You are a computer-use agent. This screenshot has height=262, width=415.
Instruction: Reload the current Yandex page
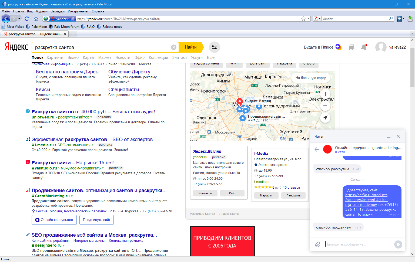[x=26, y=19]
